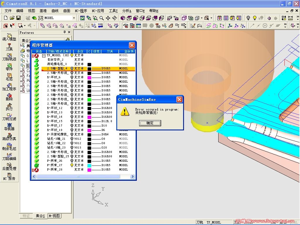
Task: Click the 刀路/程式名称 column header
Action: pyautogui.click(x=58, y=51)
